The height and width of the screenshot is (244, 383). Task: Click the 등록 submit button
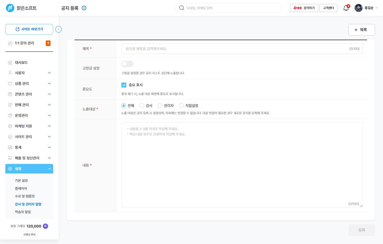click(x=362, y=230)
